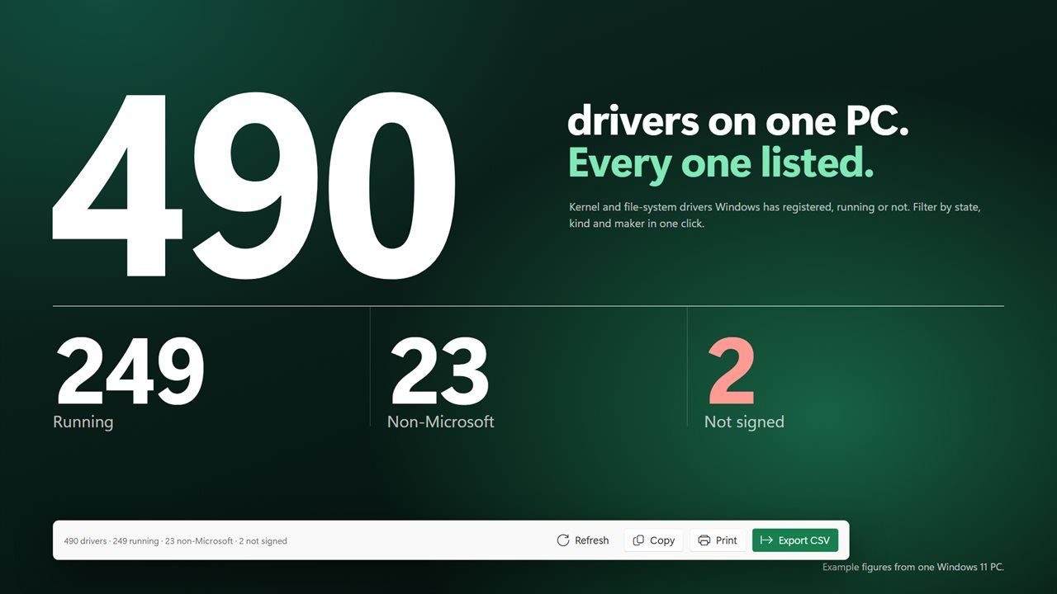Click the green 'Every one listed.' heading
This screenshot has height=594, width=1057.
[x=721, y=163]
